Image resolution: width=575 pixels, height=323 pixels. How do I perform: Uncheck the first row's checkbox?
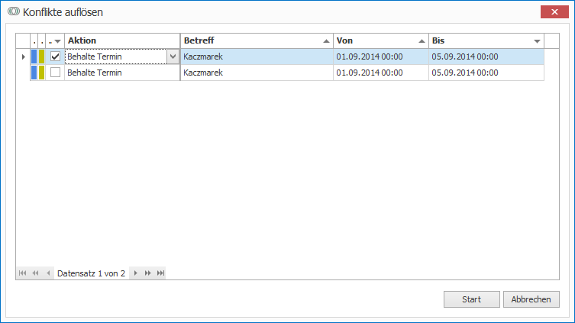tap(55, 57)
